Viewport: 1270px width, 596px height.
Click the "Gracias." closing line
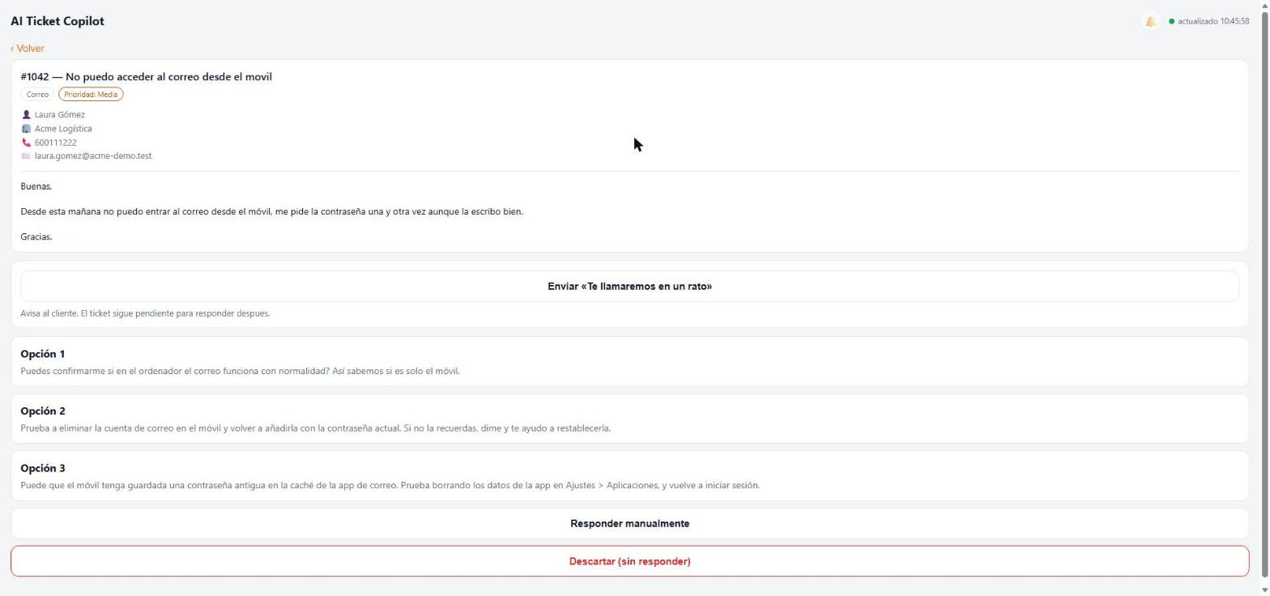click(36, 237)
